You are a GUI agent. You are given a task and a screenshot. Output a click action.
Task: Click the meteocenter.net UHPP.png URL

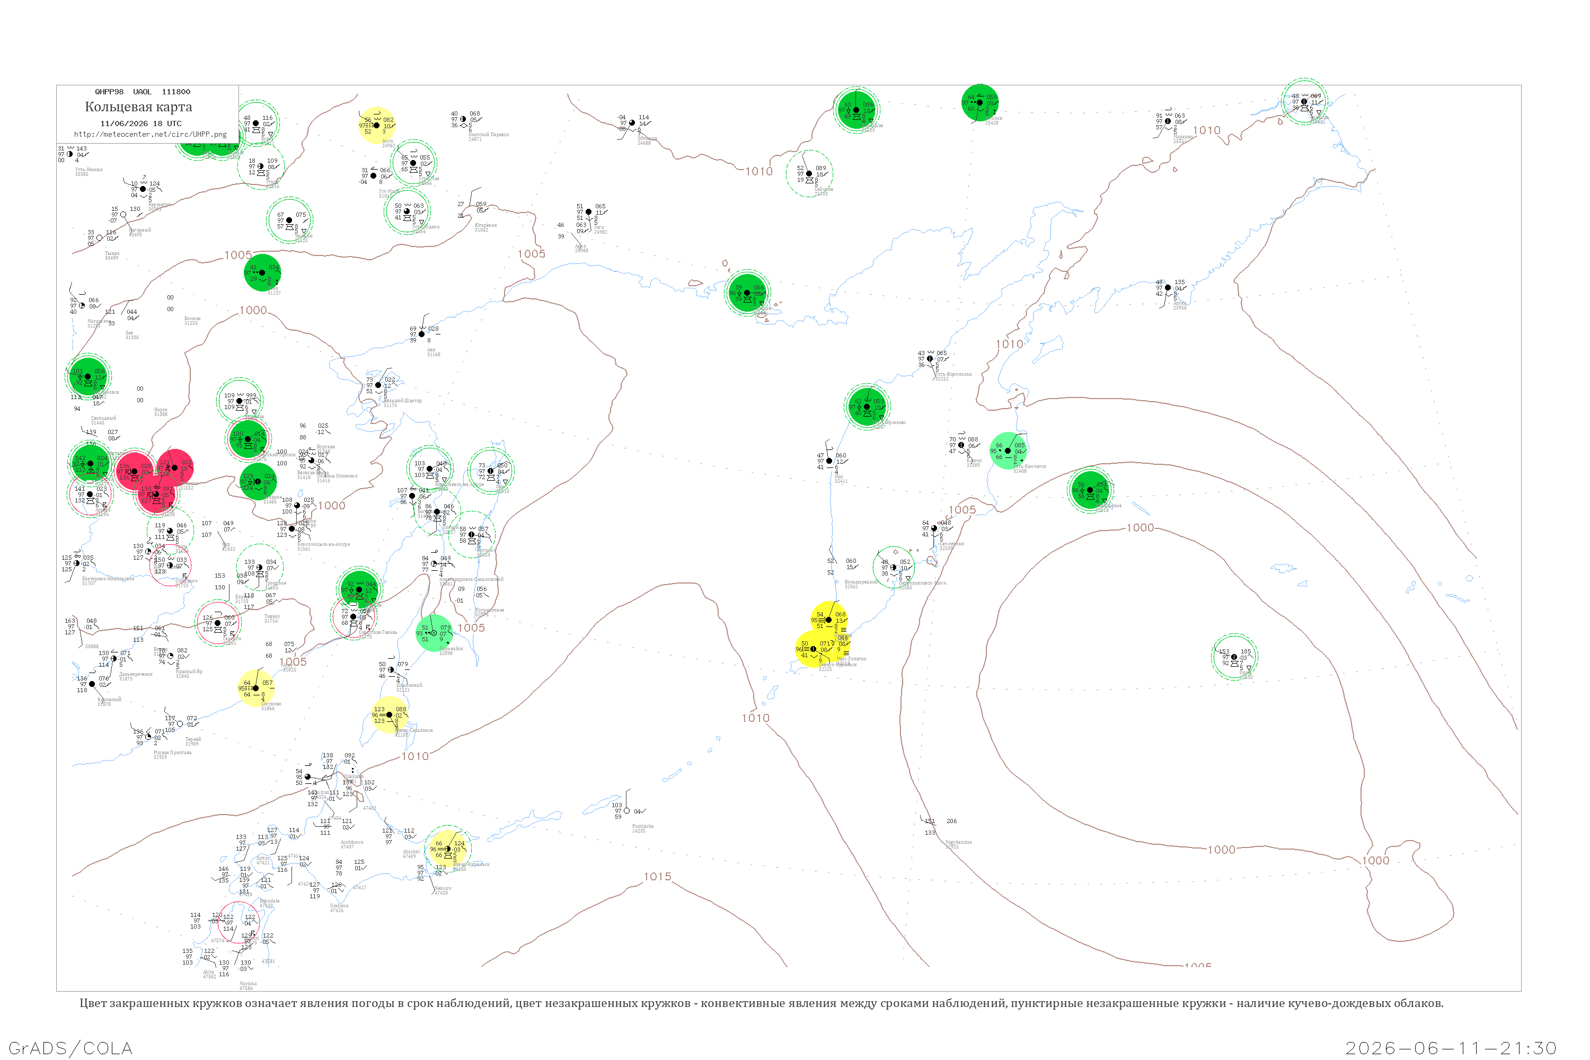150,134
